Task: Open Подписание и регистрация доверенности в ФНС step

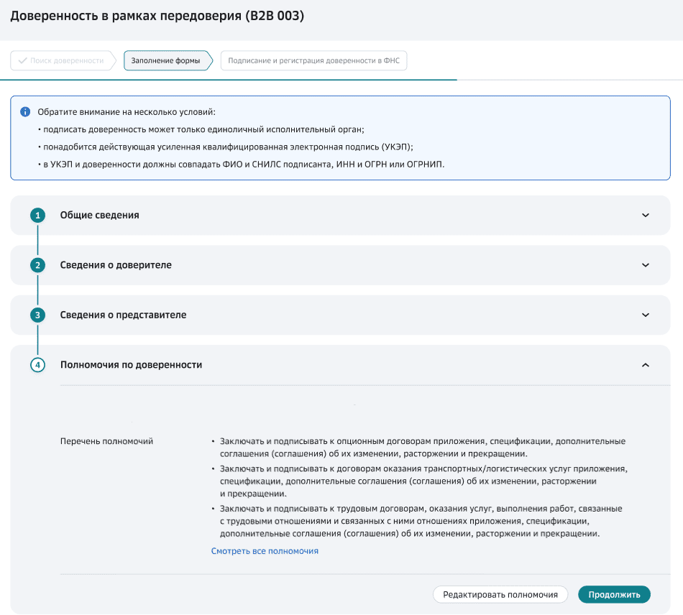Action: pos(313,60)
